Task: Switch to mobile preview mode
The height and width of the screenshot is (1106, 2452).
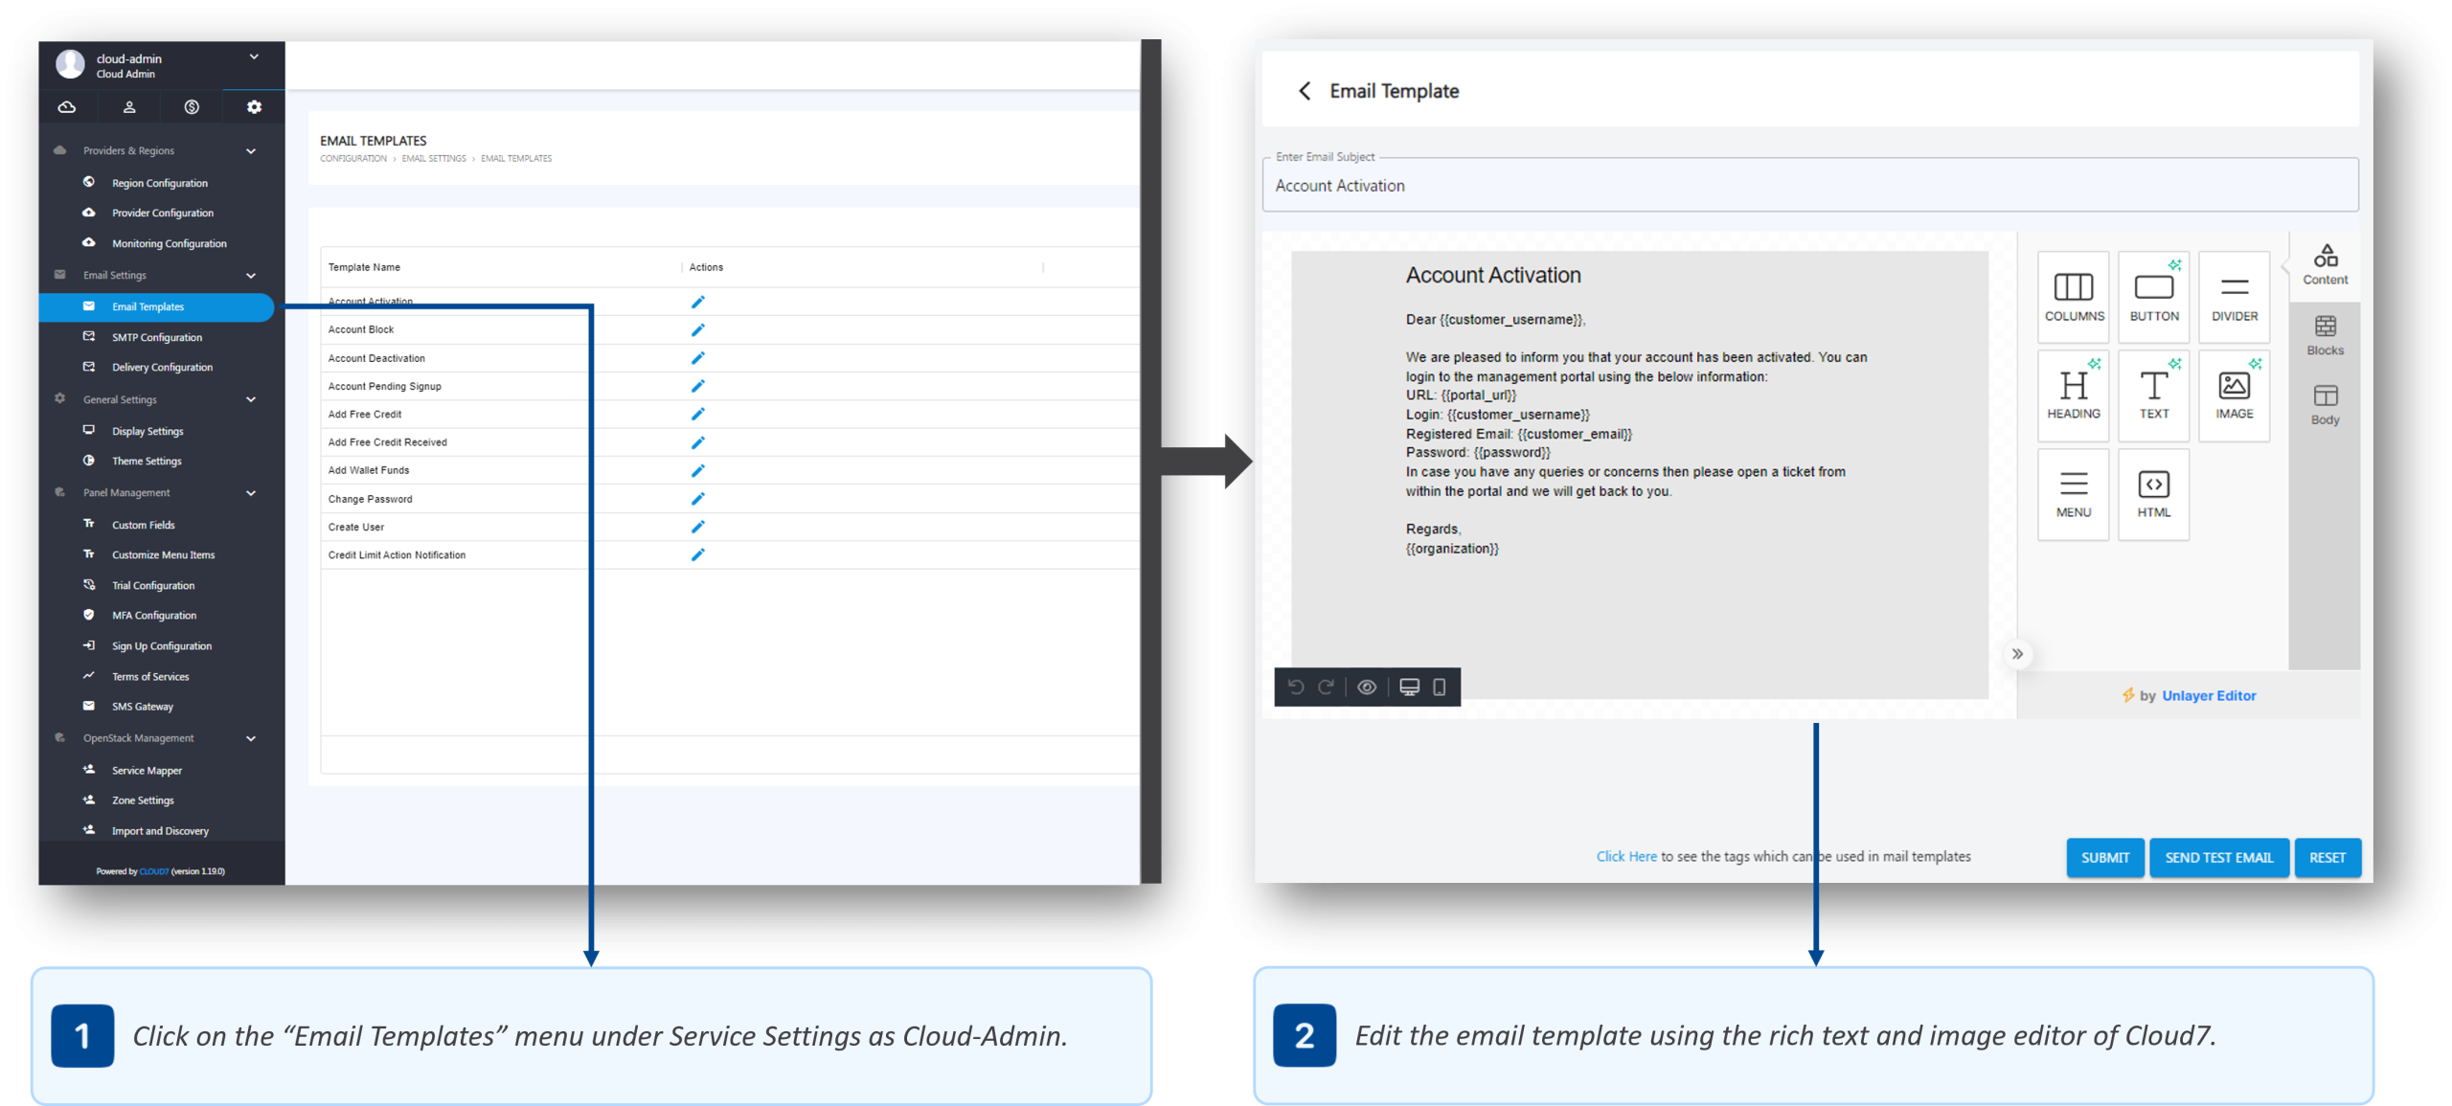Action: 1441,687
